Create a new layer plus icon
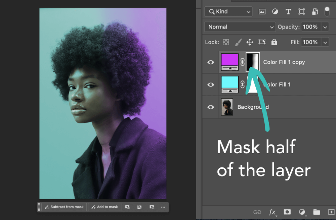Screen dimensions: 336x220 tap(331, 212)
